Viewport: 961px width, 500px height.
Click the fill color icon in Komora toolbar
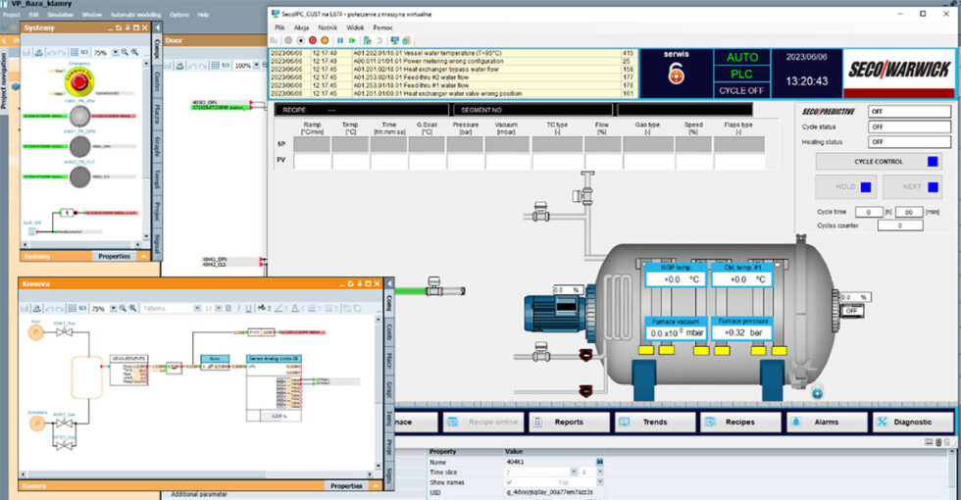pyautogui.click(x=263, y=308)
